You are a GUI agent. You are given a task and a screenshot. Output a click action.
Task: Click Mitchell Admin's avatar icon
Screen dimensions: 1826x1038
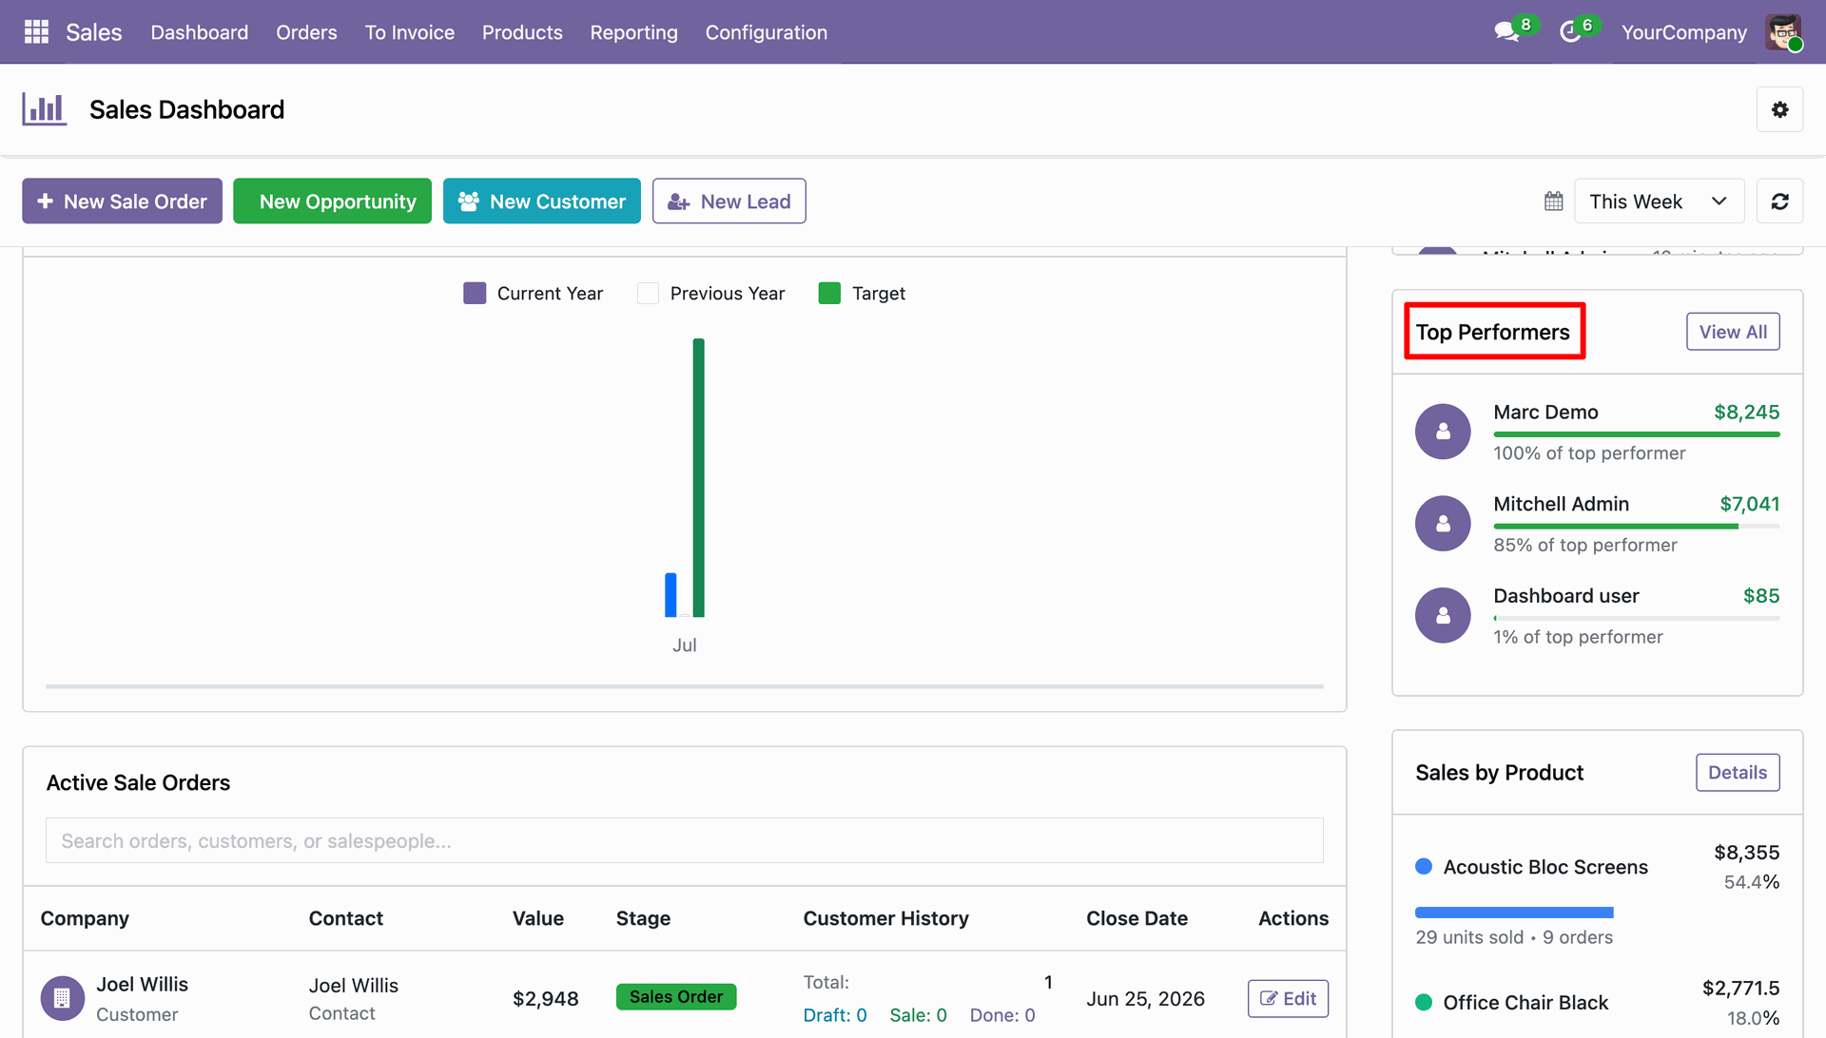click(x=1443, y=524)
